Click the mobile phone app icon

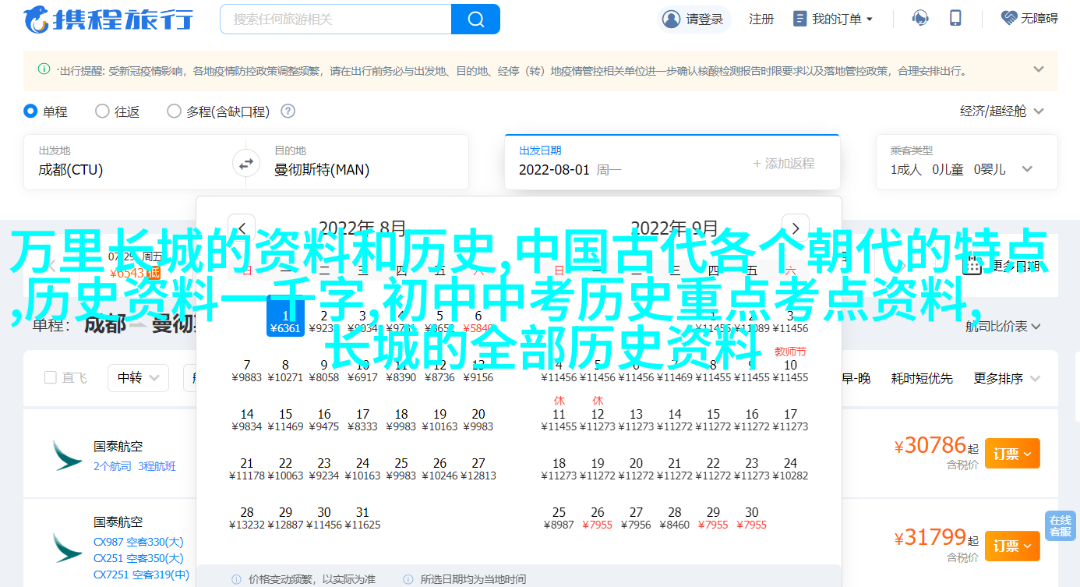tap(956, 19)
